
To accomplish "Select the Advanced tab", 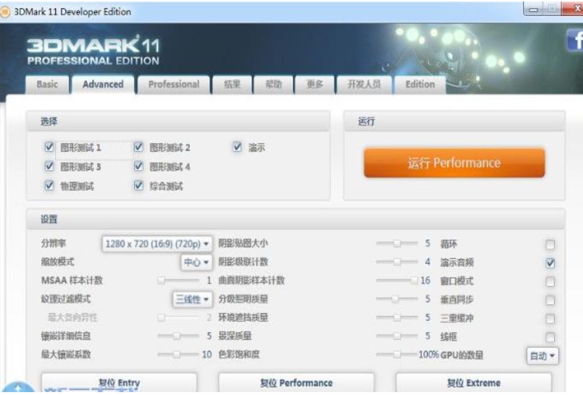I will point(103,85).
